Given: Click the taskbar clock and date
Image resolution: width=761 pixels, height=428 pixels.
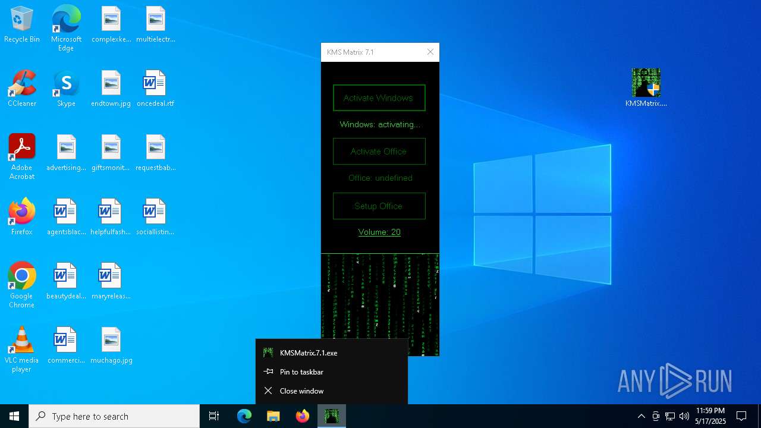Looking at the screenshot, I should pos(710,416).
